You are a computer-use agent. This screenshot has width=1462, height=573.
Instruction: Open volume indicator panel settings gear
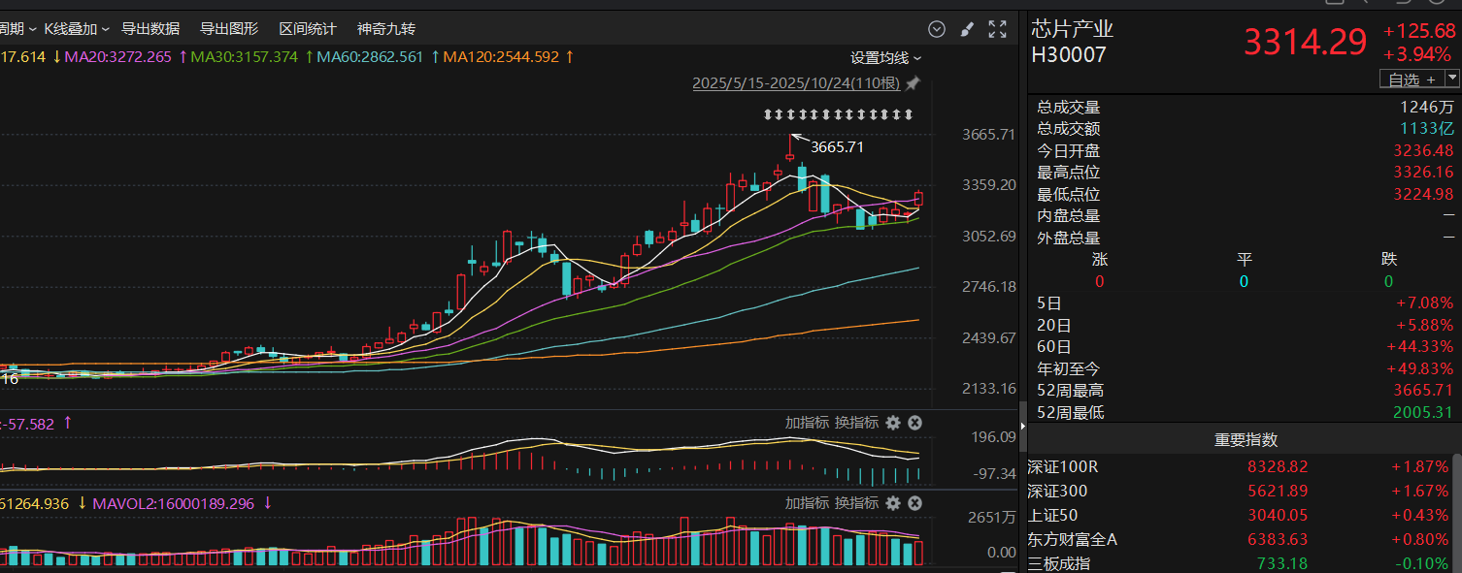pyautogui.click(x=893, y=503)
